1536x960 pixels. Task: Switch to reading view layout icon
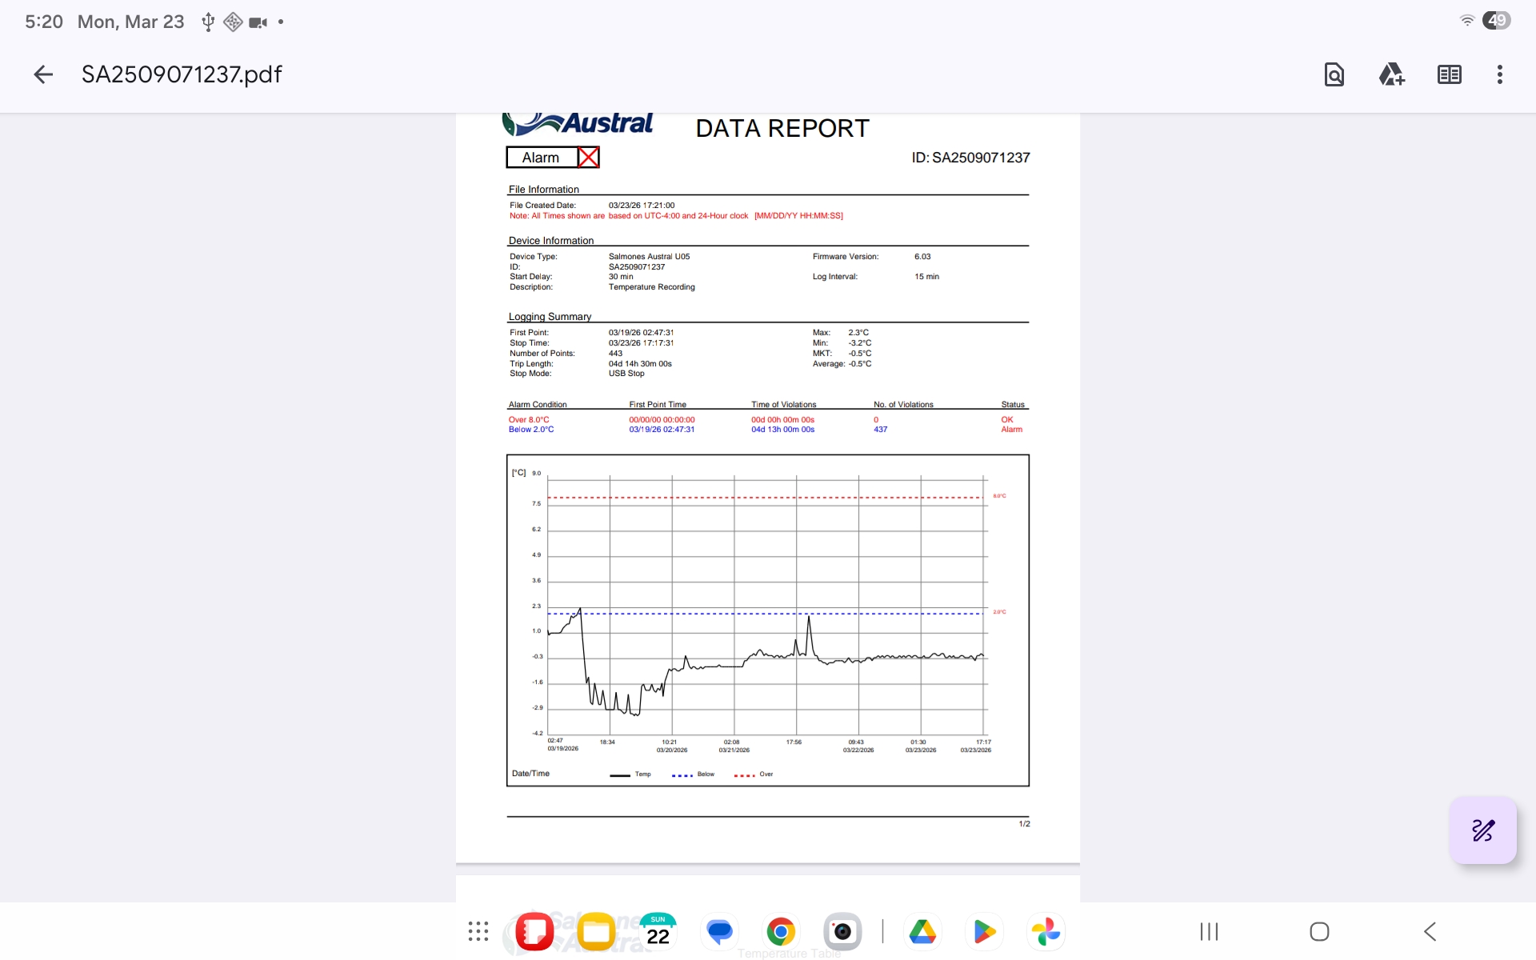[1449, 74]
